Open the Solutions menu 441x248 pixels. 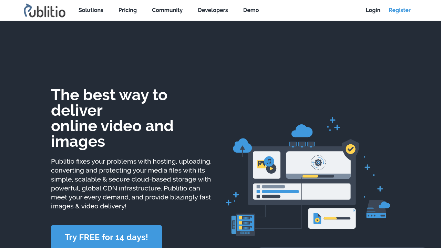91,10
